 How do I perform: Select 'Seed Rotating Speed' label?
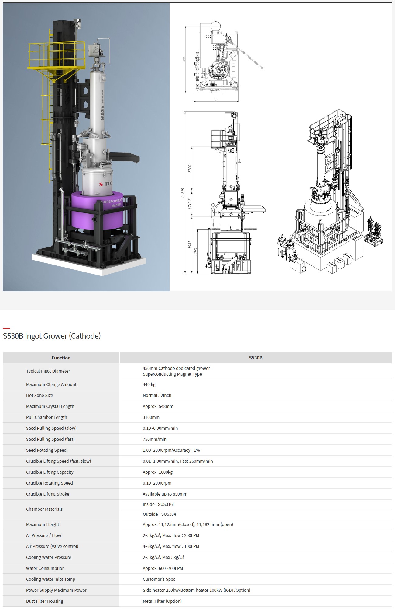pyautogui.click(x=46, y=450)
